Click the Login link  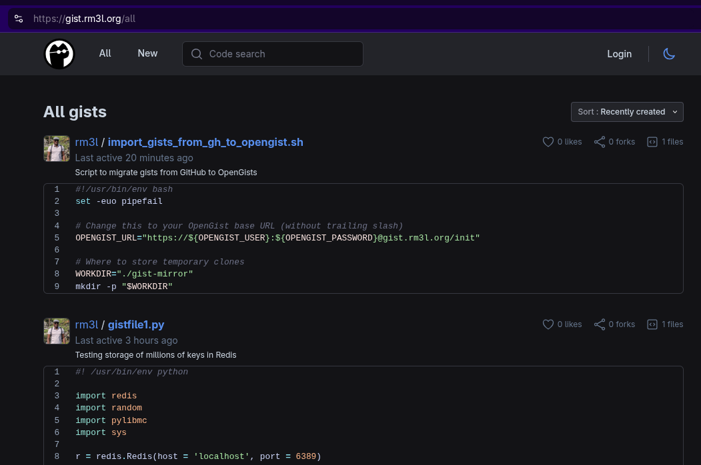pyautogui.click(x=619, y=54)
